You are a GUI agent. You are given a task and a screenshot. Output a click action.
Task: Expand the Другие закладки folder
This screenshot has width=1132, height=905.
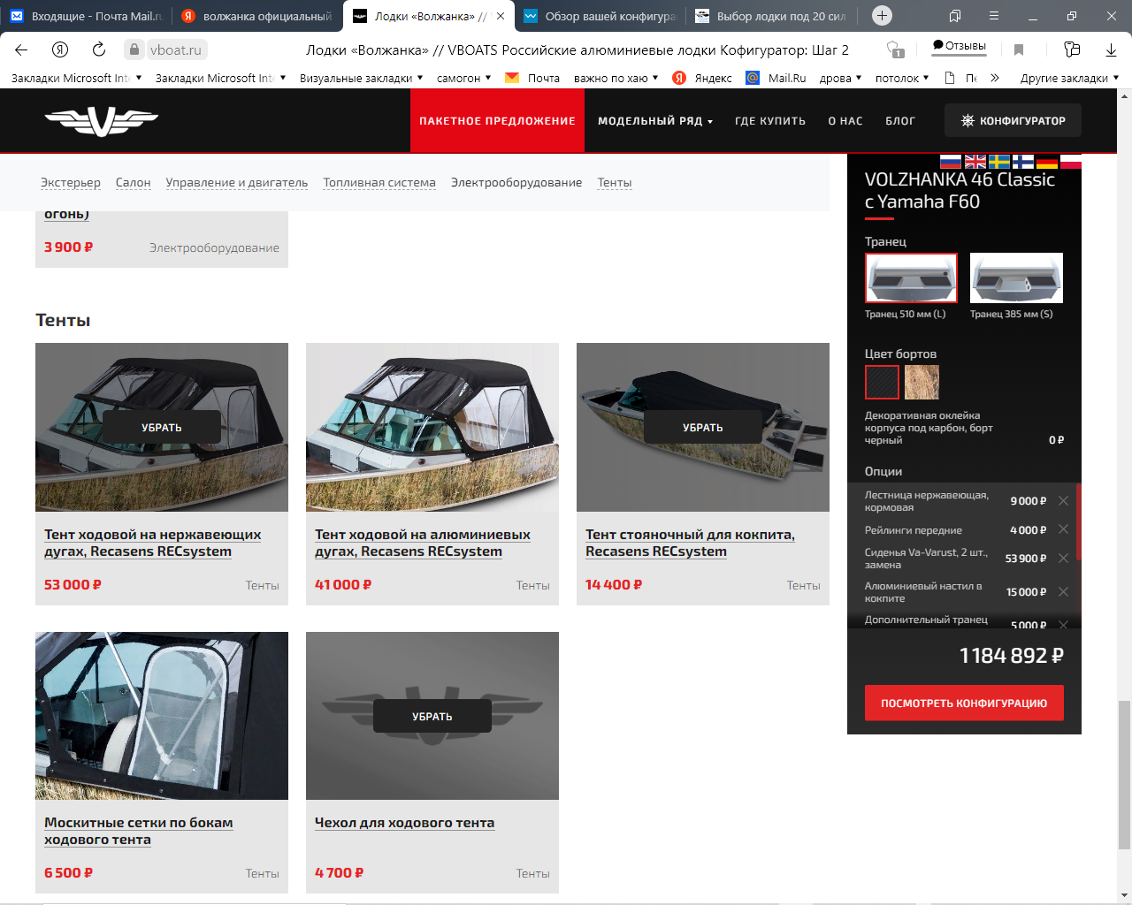[1069, 78]
